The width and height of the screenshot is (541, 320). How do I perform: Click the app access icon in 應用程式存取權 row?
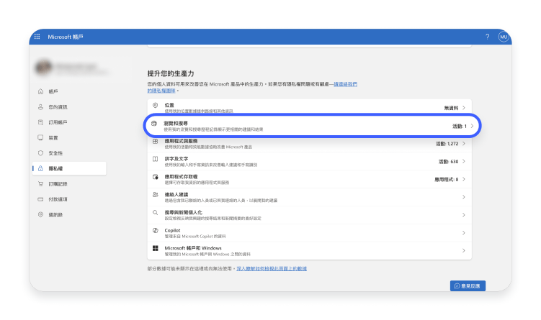click(x=156, y=177)
